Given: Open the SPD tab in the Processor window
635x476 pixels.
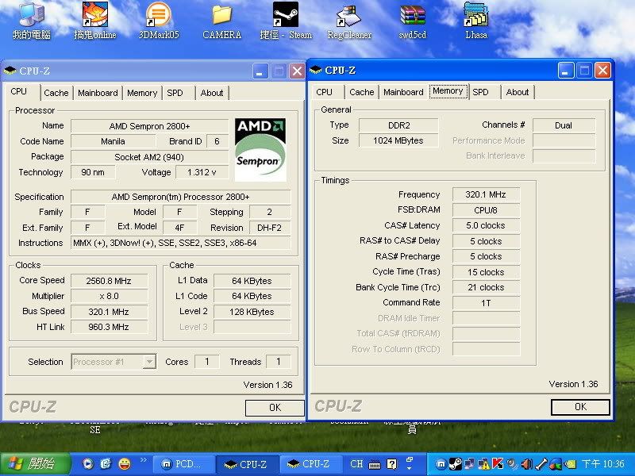Looking at the screenshot, I should click(x=175, y=93).
